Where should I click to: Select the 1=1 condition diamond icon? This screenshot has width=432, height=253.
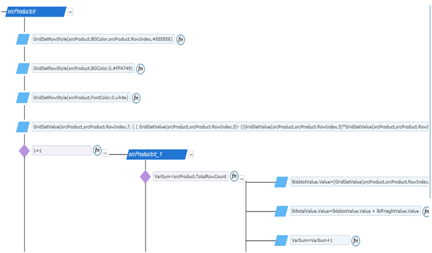(x=24, y=151)
